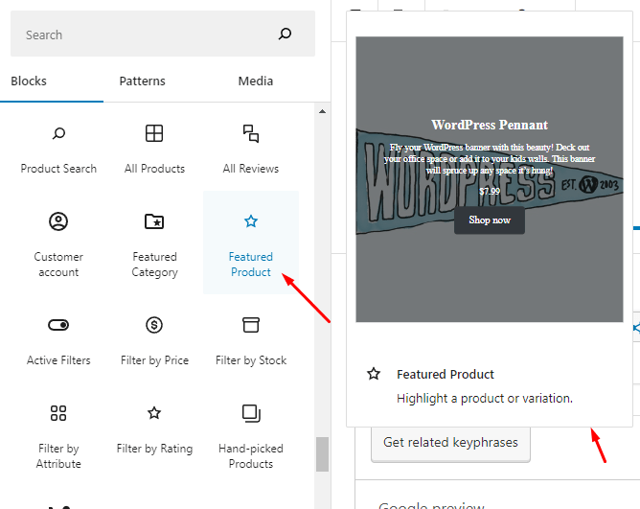
Task: Select the Featured Product star block
Action: [x=251, y=243]
